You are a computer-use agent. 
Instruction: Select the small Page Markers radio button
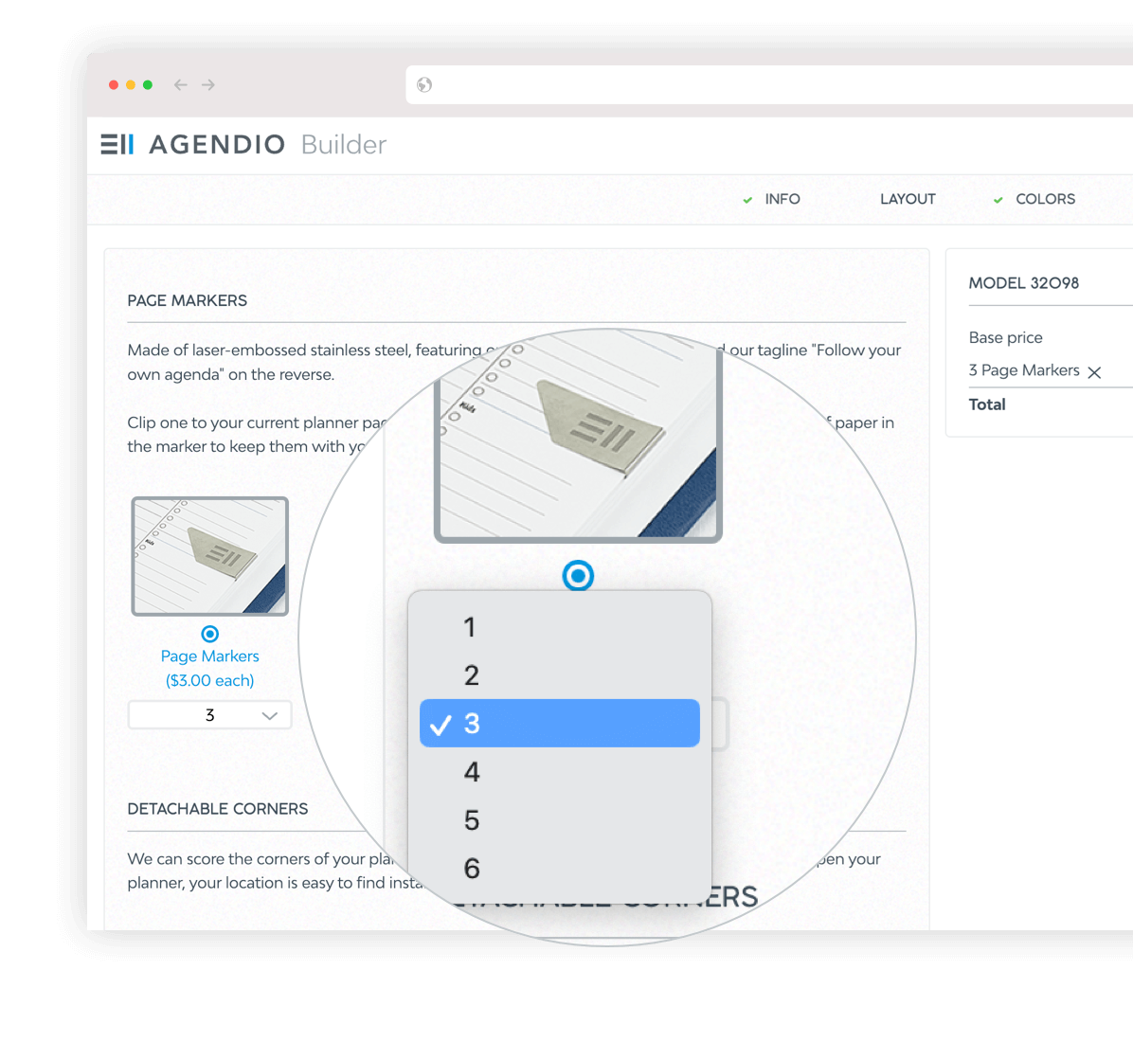point(209,634)
